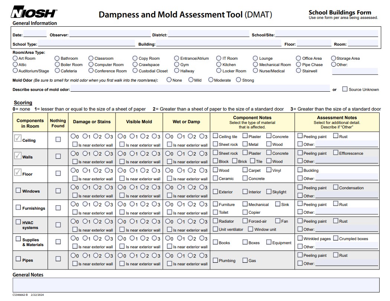The width and height of the screenshot is (390, 301).
Task: Check Ceiling tile material checkbox
Action: coord(215,136)
